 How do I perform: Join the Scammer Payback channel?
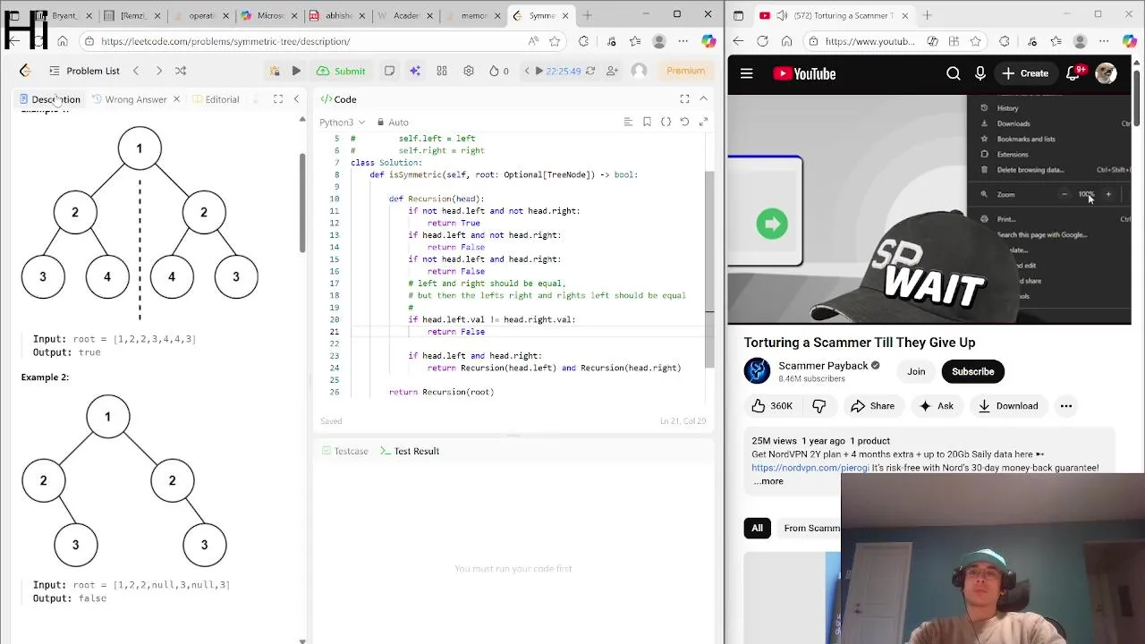[x=916, y=371]
